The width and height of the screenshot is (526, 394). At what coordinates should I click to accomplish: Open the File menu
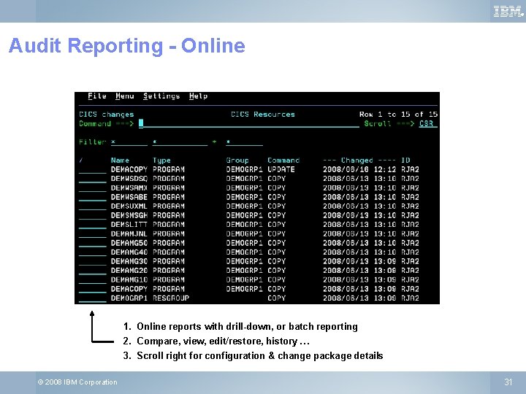97,96
